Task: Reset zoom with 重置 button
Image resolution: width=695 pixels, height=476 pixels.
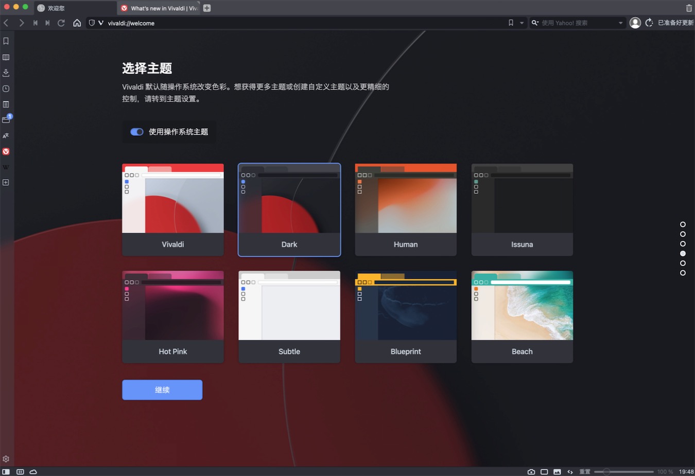Action: tap(585, 471)
